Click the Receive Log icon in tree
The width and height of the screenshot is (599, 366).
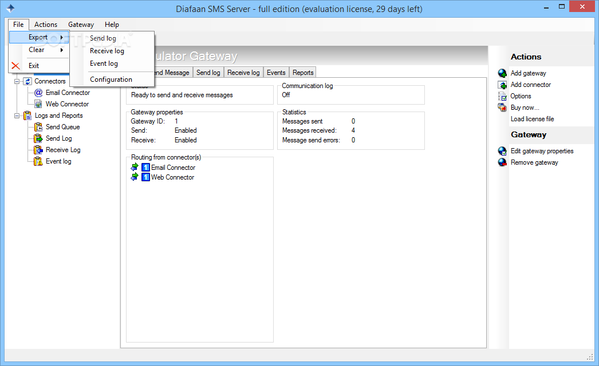pos(38,150)
